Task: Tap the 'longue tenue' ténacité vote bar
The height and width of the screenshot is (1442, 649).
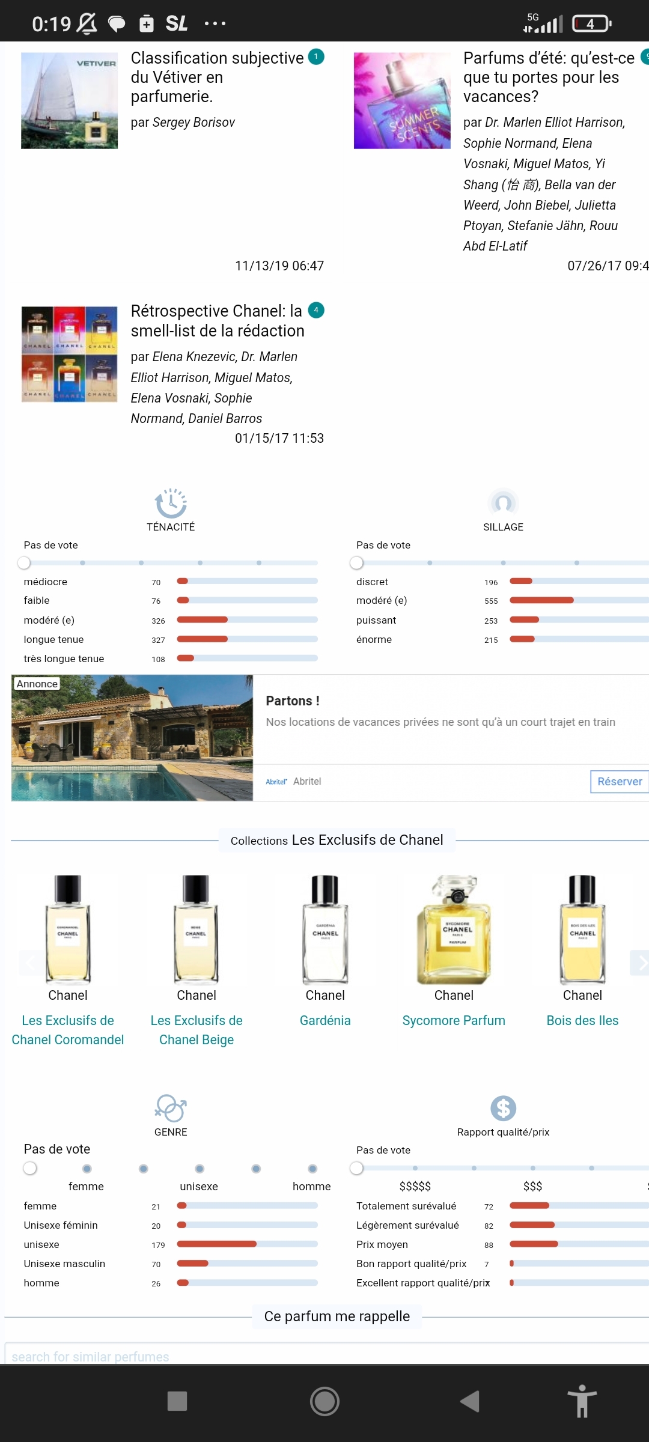Action: pyautogui.click(x=247, y=639)
